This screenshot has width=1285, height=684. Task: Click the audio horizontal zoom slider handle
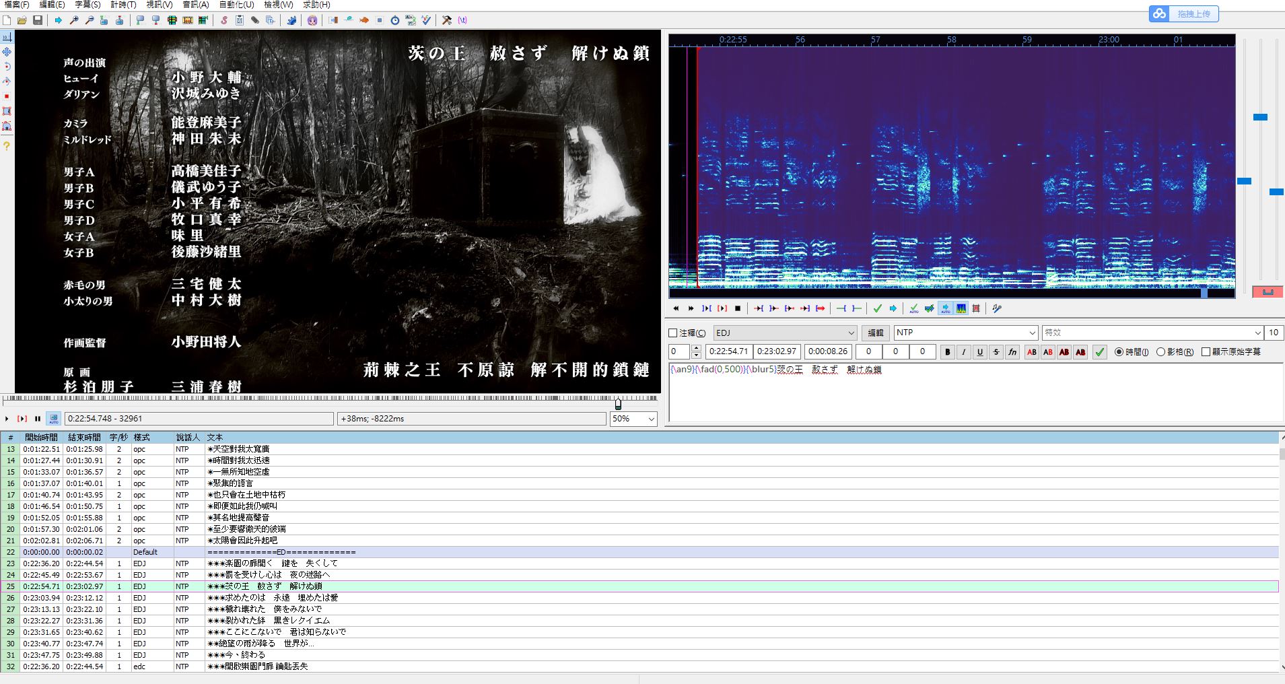(1245, 181)
